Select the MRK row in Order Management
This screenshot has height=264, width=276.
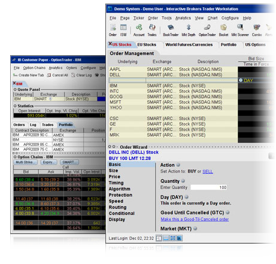[173, 135]
